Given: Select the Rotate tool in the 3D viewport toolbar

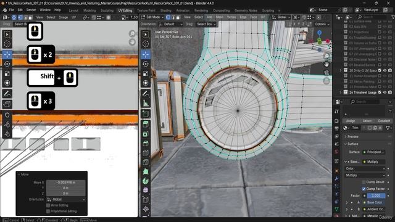Looking at the screenshot, I should pyautogui.click(x=146, y=64).
